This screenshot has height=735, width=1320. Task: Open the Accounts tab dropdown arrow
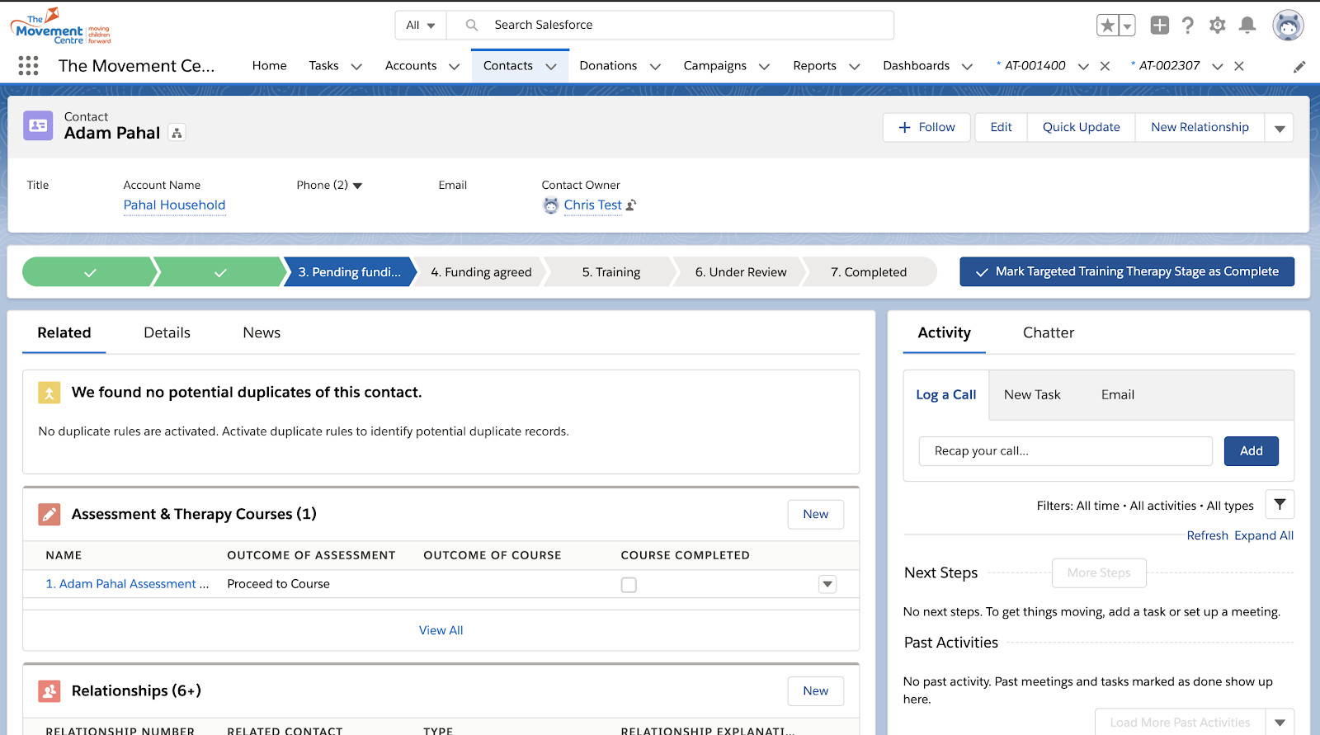[x=454, y=67]
